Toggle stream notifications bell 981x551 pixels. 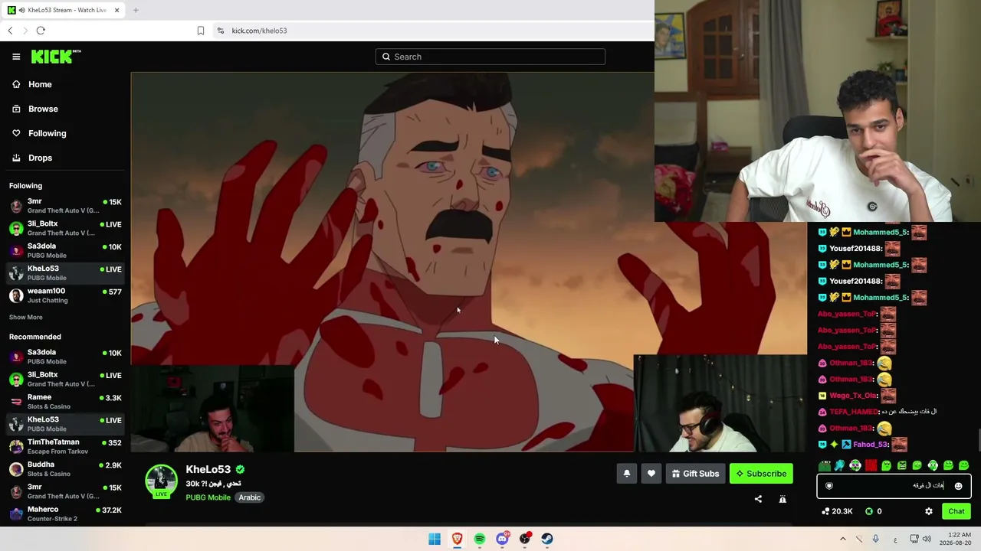626,474
